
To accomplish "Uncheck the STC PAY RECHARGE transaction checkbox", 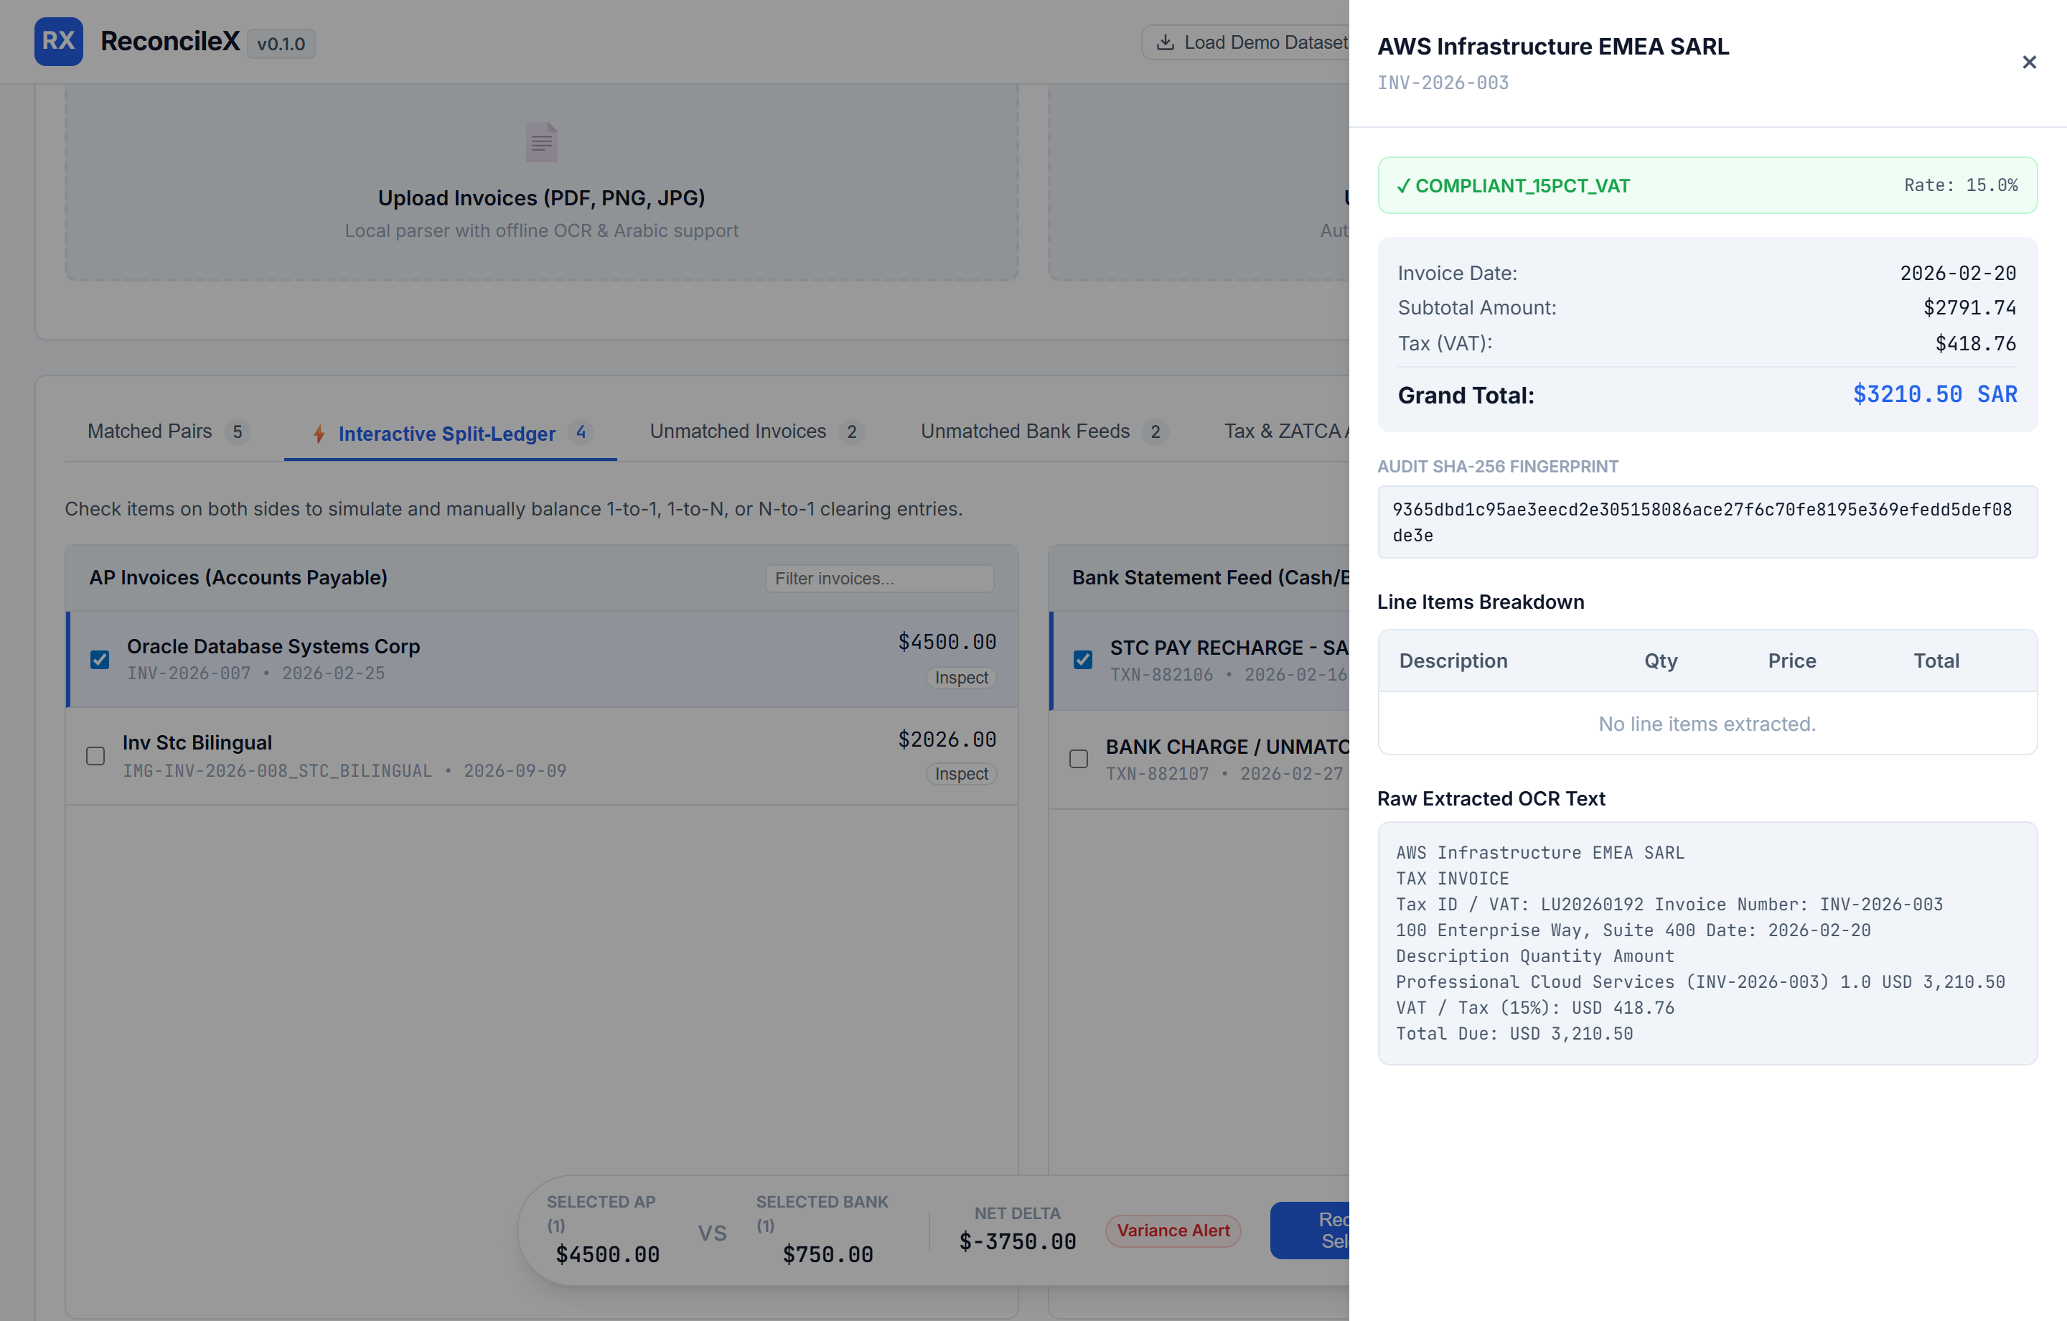I will [x=1082, y=659].
